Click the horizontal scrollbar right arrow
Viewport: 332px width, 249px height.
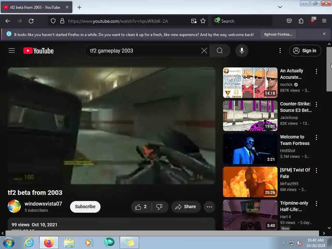[324, 233]
